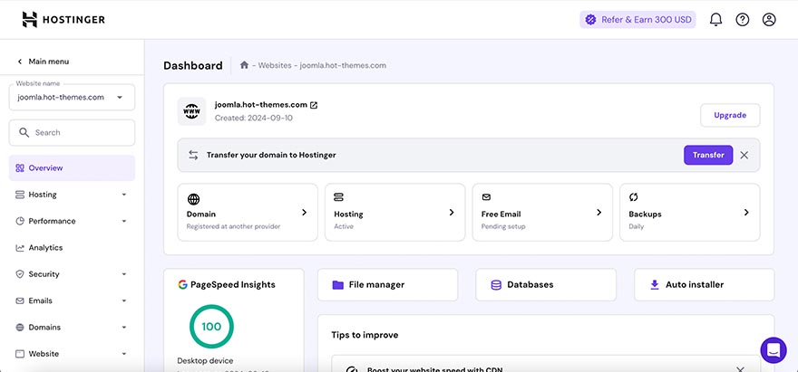Click the Transfer button

coord(708,155)
